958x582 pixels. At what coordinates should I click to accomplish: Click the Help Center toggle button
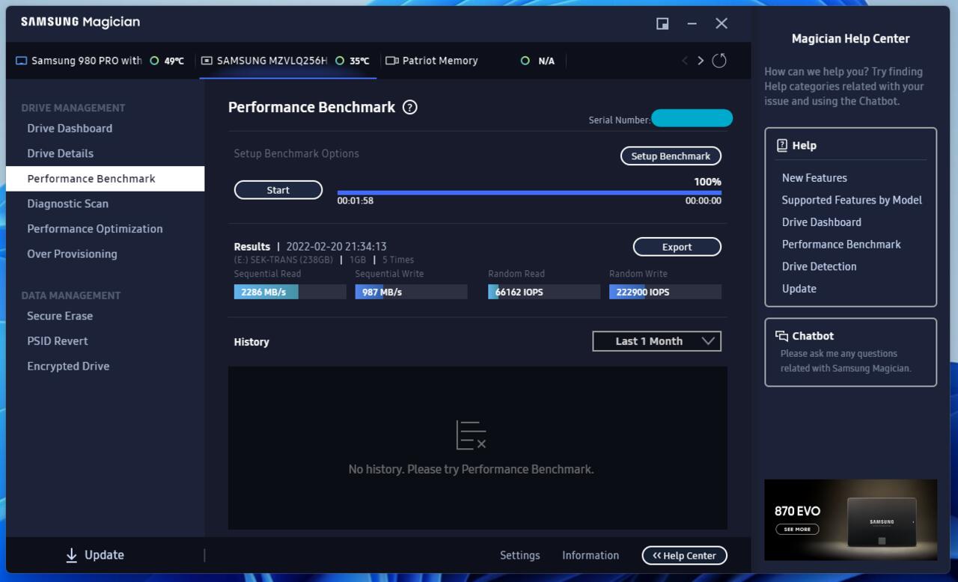coord(684,555)
